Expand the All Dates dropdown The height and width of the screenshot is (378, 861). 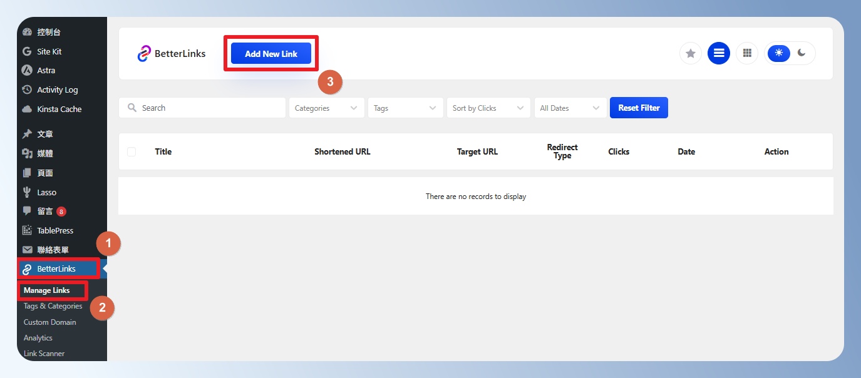click(x=570, y=108)
